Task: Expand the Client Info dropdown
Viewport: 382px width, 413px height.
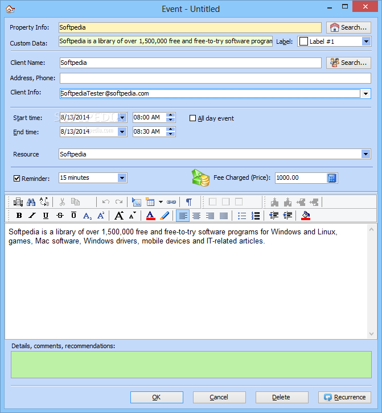Action: click(365, 94)
